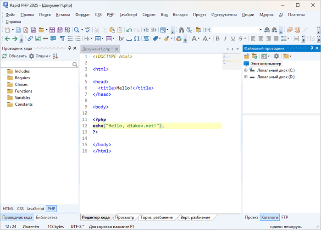The width and height of the screenshot is (321, 230).
Task: Click the Обновить refresh button
Action: coord(14,56)
